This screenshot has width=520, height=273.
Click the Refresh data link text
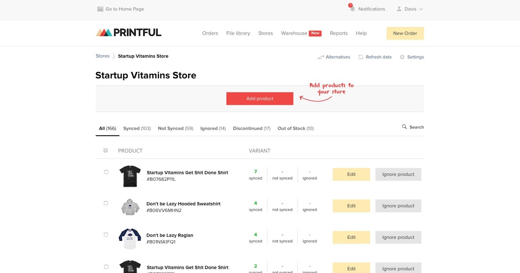click(x=378, y=57)
